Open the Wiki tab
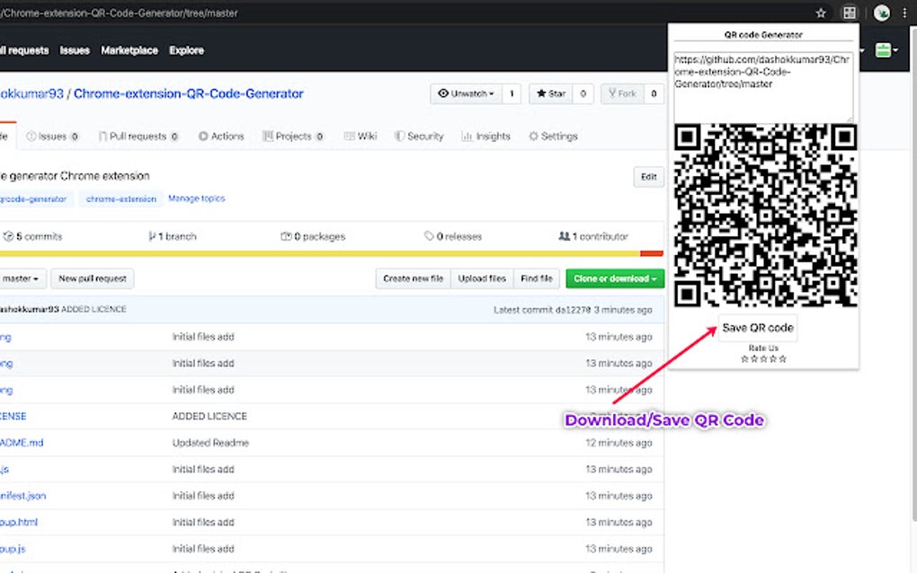Screen dimensions: 917x573 [360, 136]
